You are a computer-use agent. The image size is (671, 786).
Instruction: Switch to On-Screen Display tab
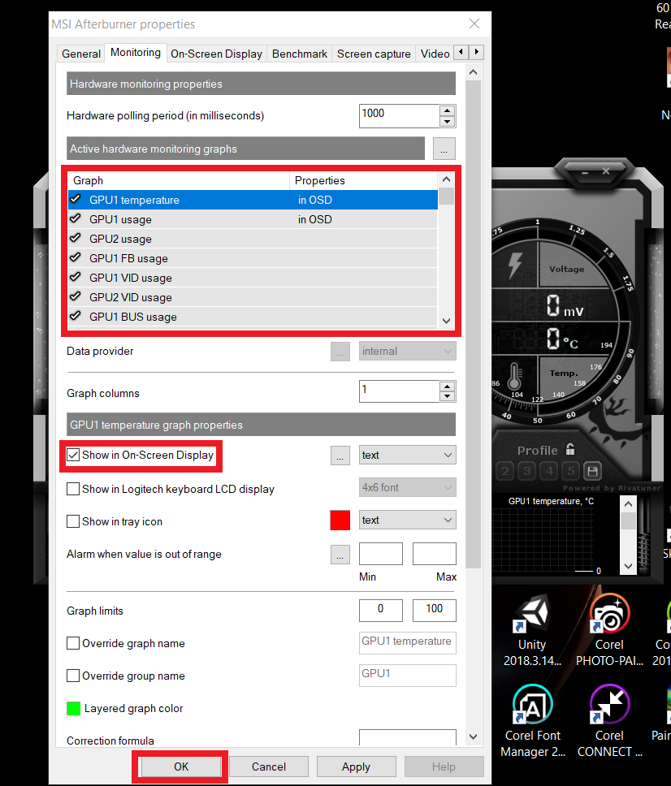(x=216, y=54)
